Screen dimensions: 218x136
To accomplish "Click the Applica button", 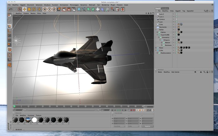I will click(147, 126).
